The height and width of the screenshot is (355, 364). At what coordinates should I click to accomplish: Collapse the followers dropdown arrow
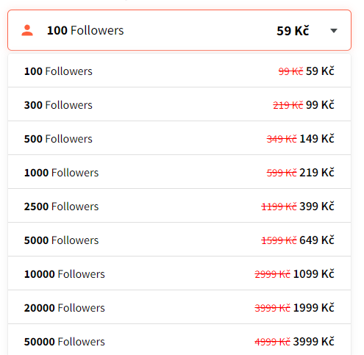[x=334, y=31]
